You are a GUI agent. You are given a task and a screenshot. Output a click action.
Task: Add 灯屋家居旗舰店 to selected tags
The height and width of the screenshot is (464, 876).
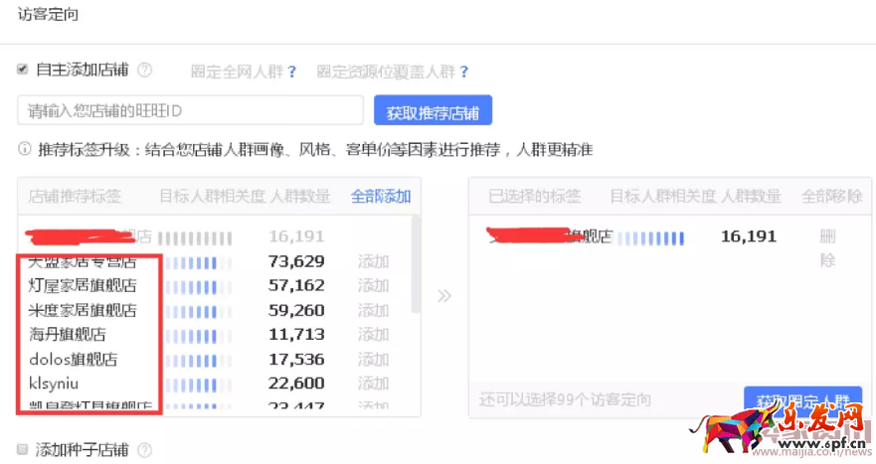(x=373, y=286)
